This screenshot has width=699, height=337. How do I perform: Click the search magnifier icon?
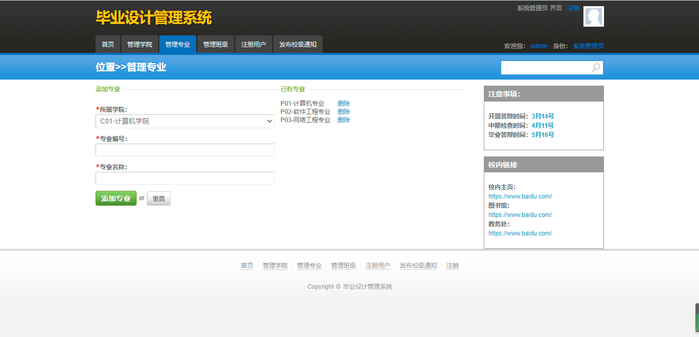tap(596, 68)
